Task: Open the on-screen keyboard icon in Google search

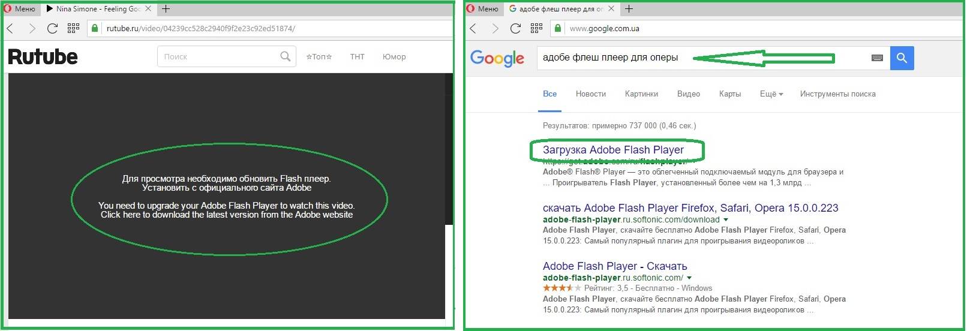Action: tap(877, 58)
